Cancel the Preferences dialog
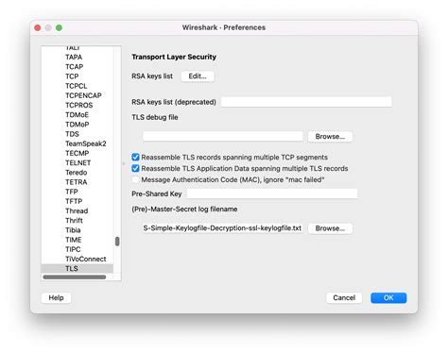Viewport: 448px width, 353px height. tap(344, 297)
